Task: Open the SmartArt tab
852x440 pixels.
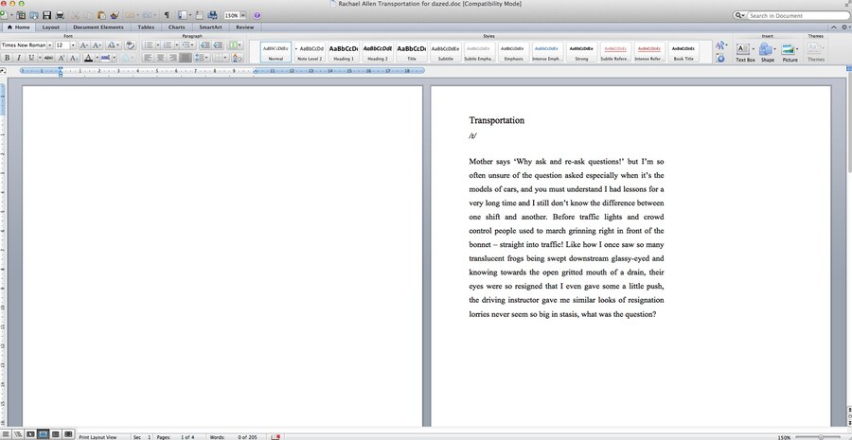Action: pos(210,27)
